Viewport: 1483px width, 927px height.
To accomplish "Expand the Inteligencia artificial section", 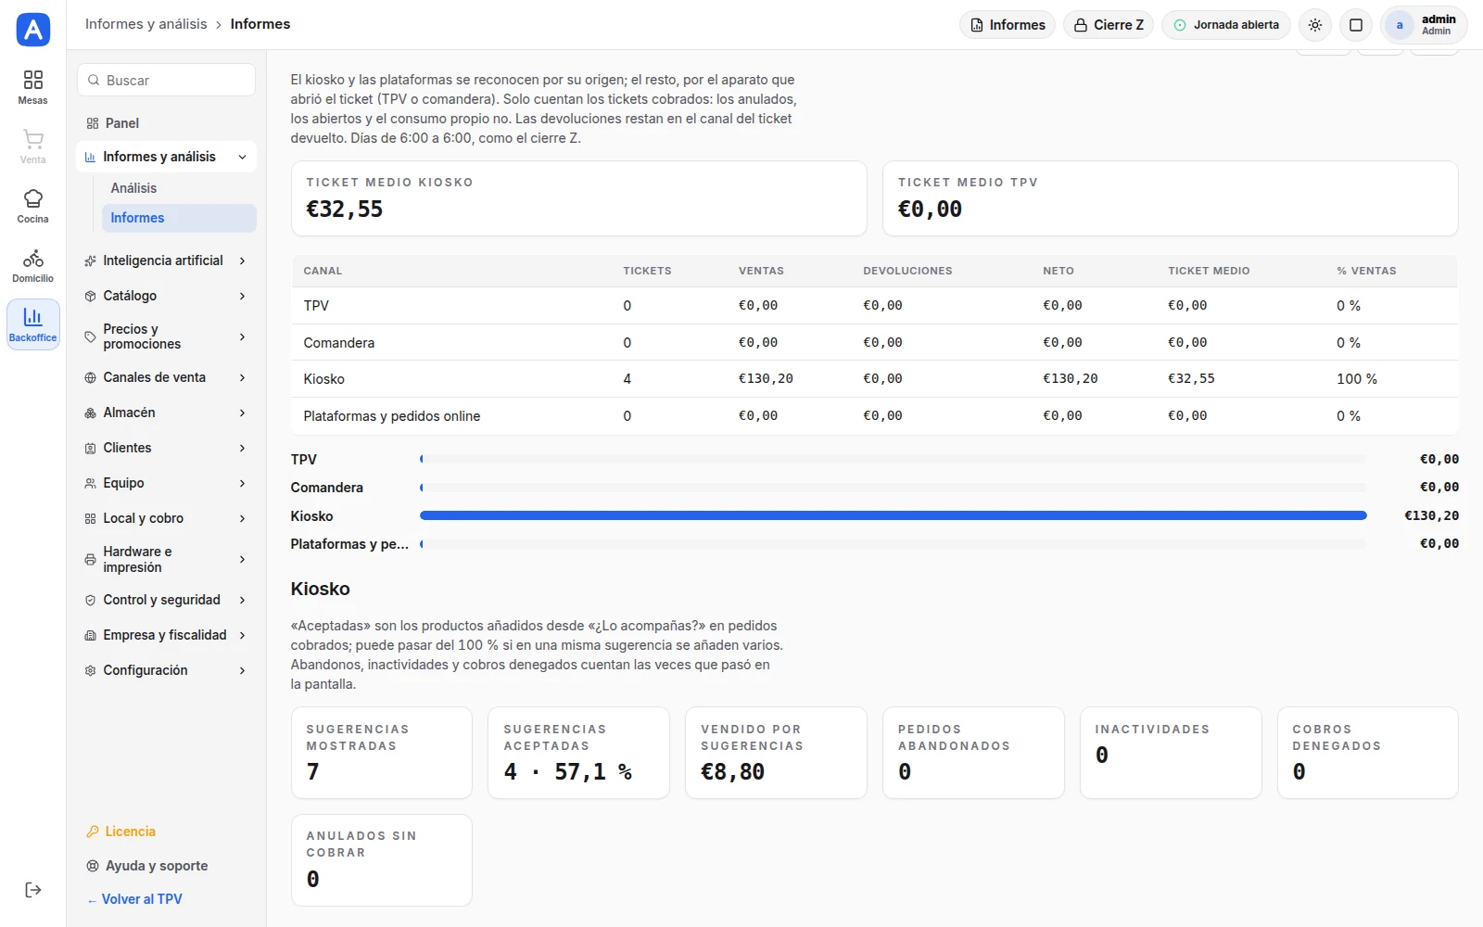I will (166, 260).
